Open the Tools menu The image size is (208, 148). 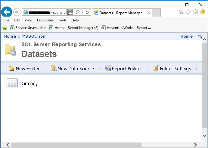pyautogui.click(x=62, y=20)
